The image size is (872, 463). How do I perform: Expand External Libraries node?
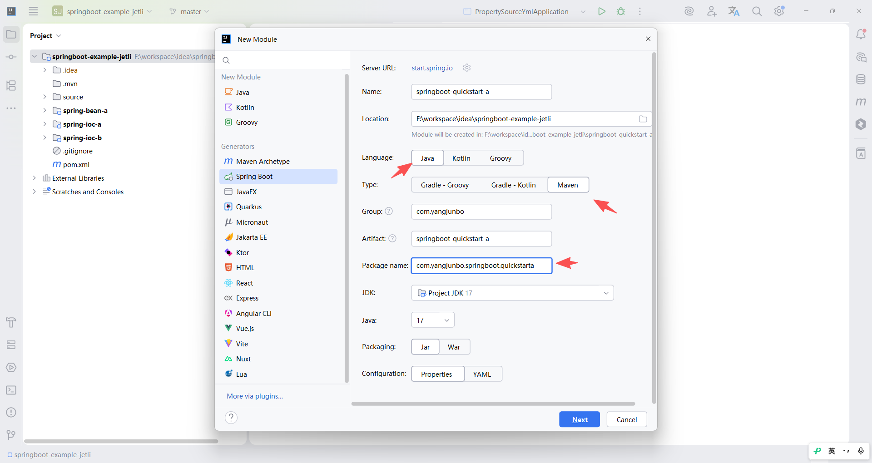click(34, 178)
